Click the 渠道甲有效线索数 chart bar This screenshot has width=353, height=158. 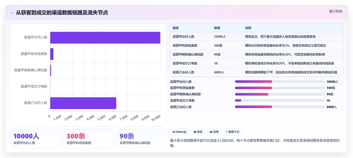(52, 54)
